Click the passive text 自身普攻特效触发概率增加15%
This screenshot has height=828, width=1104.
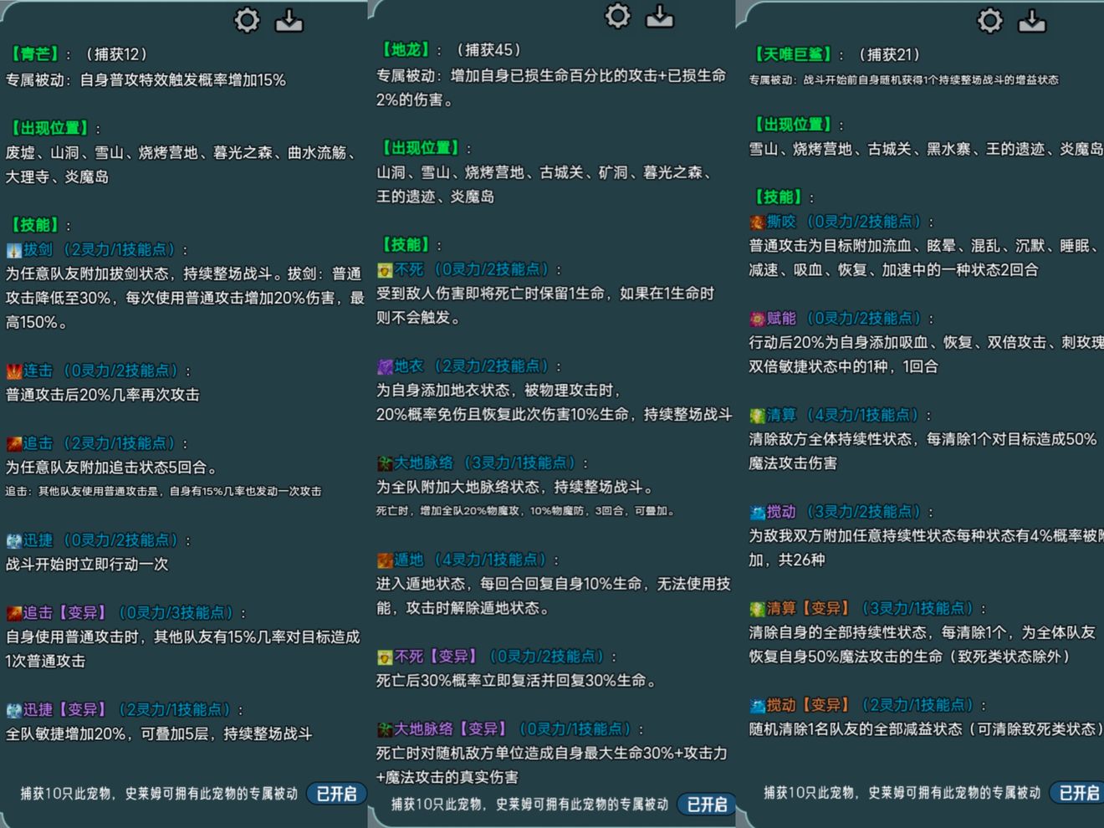click(x=183, y=80)
